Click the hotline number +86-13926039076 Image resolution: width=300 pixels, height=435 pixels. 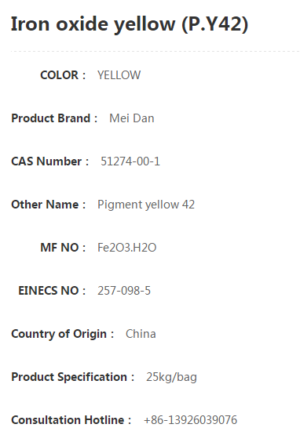(191, 420)
